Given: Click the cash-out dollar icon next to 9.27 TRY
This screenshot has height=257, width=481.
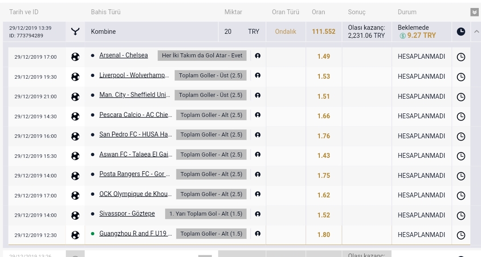Looking at the screenshot, I should 403,36.
